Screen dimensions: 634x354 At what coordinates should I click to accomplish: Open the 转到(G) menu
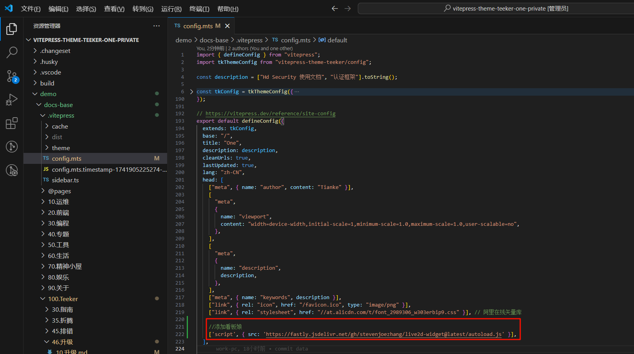[x=143, y=9]
